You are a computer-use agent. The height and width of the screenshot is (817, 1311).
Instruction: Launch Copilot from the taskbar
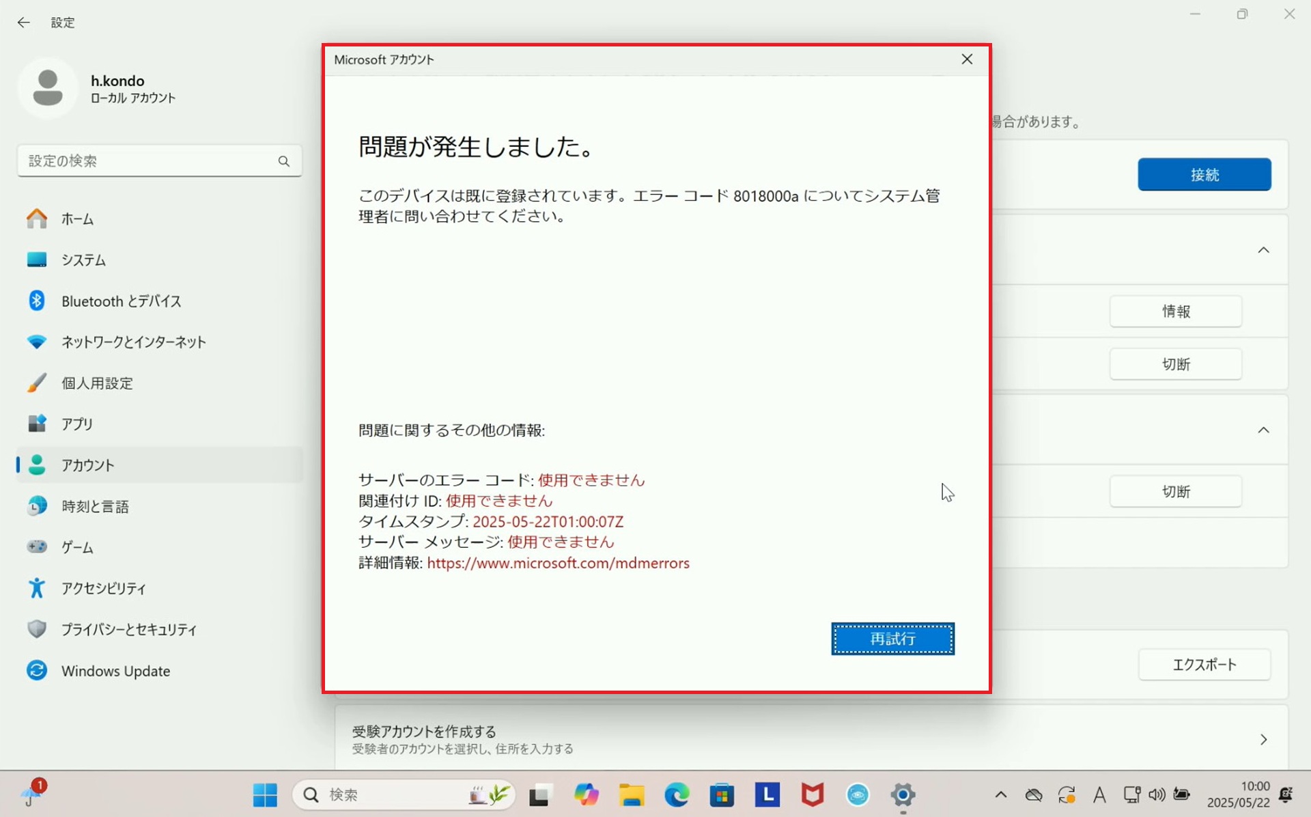pyautogui.click(x=586, y=795)
